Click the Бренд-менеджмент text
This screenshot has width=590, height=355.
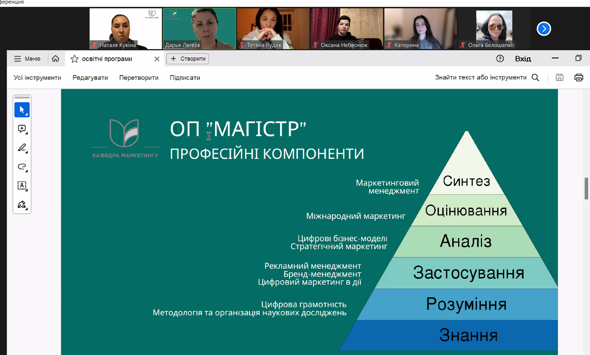[x=322, y=274]
